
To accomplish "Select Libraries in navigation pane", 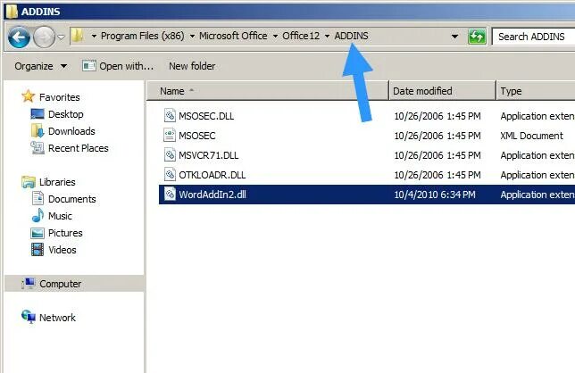I will 57,182.
